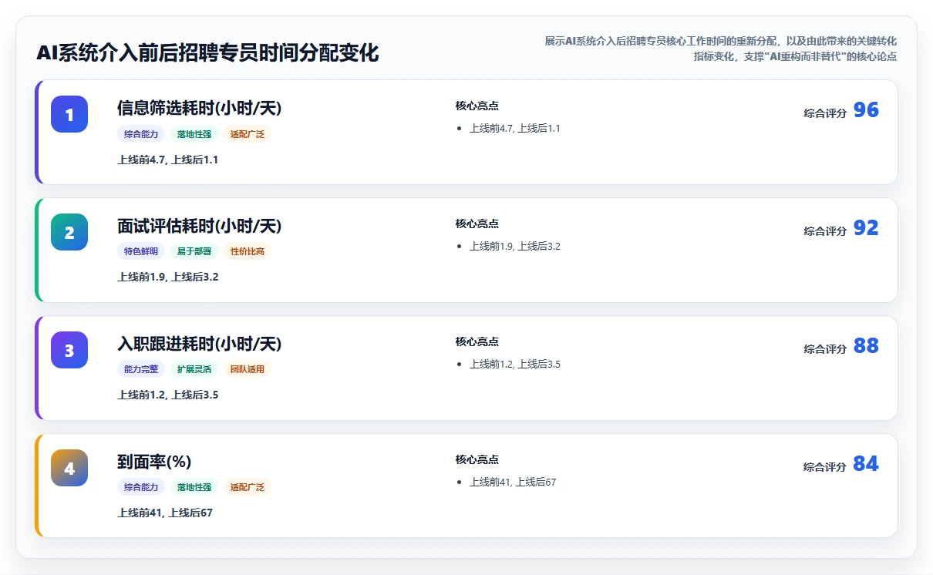933x575 pixels.
Task: Click 落地性强 tag under 信息筛选耗时
Action: [x=194, y=134]
